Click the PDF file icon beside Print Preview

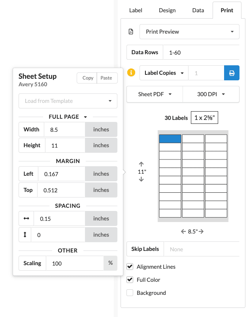pyautogui.click(x=130, y=32)
